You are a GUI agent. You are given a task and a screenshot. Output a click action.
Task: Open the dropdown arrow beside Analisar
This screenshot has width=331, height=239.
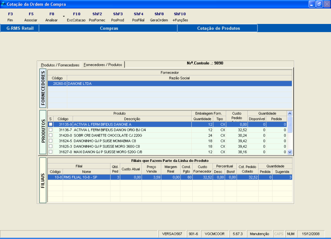point(64,17)
